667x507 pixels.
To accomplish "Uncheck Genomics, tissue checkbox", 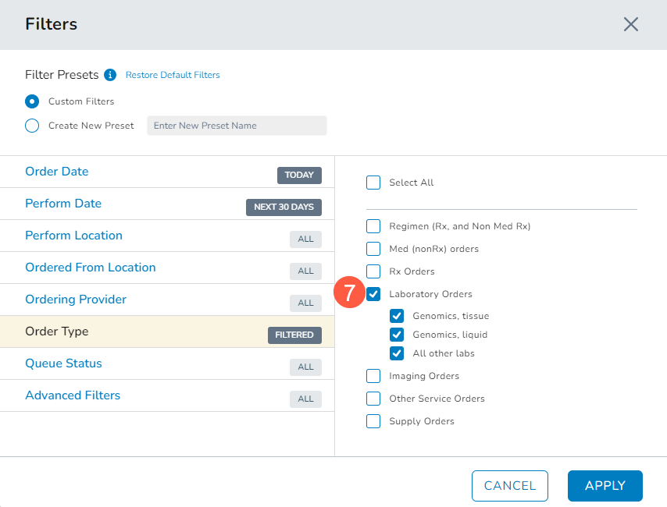I will point(397,316).
